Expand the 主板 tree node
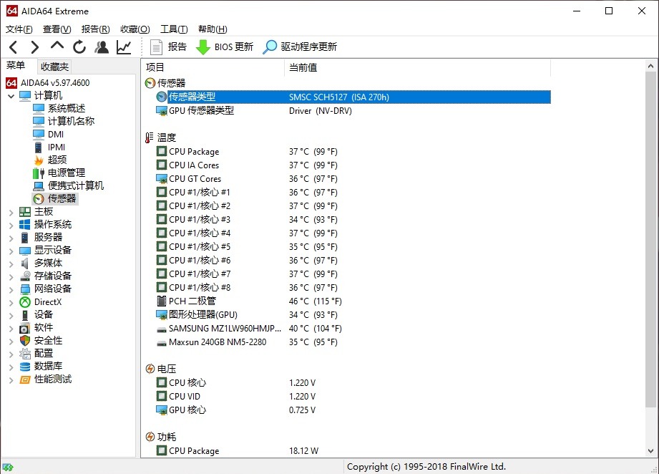The height and width of the screenshot is (474, 659). click(11, 213)
